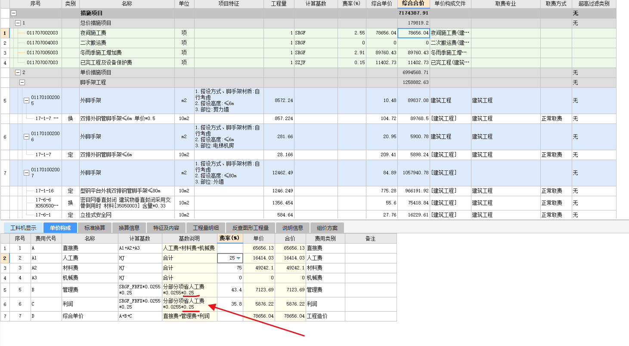Image resolution: width=629 pixels, height=346 pixels.
Task: Select sub-item 型钢平台外挑双排钢管脚手架≤80m
Action: (127, 191)
